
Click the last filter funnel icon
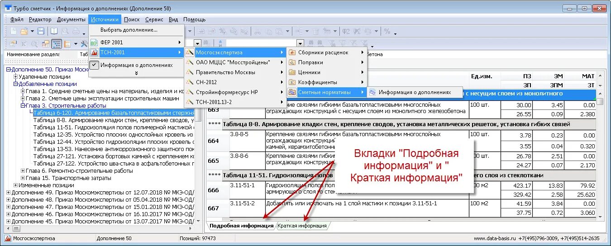pyautogui.click(x=364, y=44)
